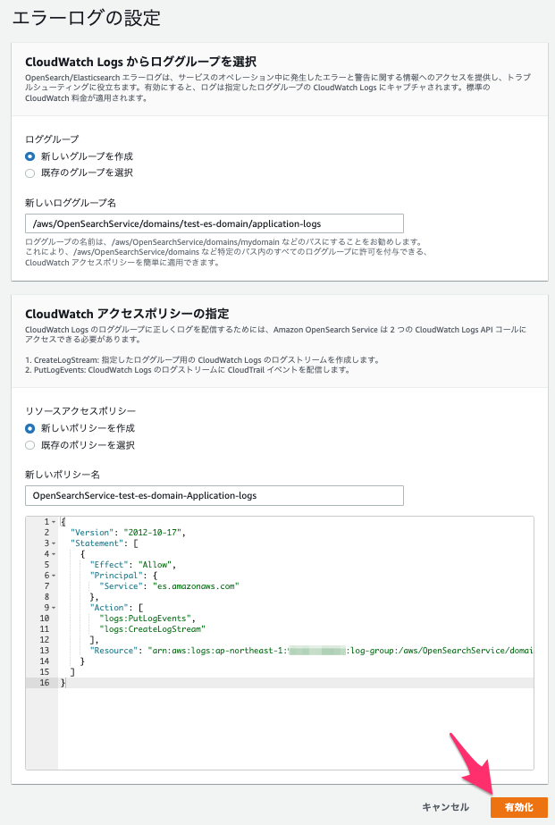The image size is (555, 825).
Task: Click line number 16 in editor gutter
Action: click(x=45, y=682)
